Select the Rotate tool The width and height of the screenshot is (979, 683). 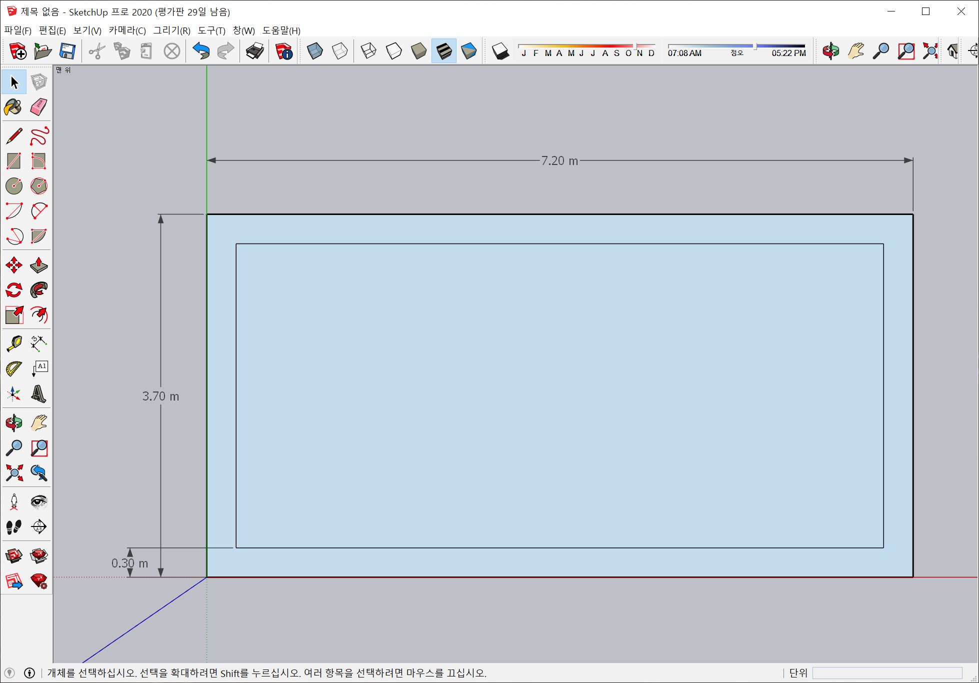(x=13, y=290)
